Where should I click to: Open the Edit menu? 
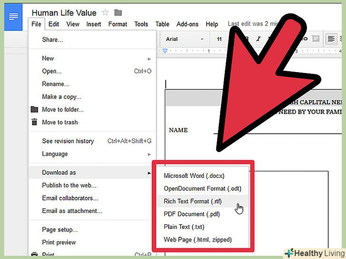tap(54, 24)
